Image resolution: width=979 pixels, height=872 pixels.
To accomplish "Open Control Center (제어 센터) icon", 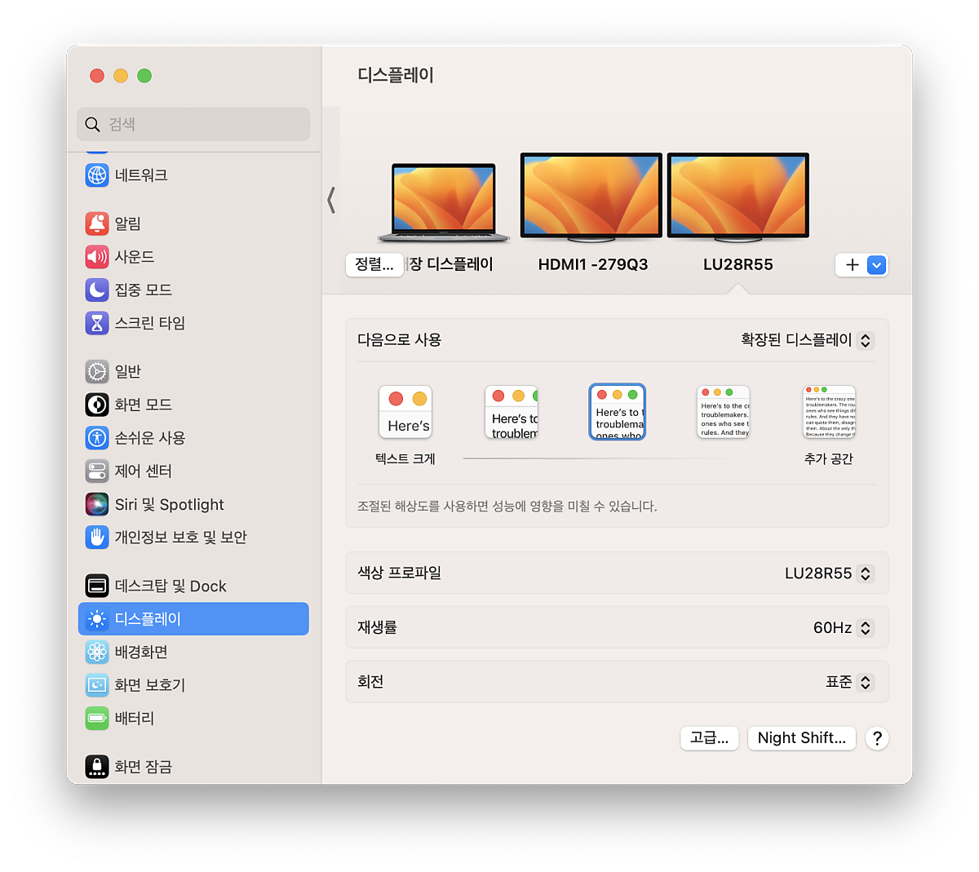I will coord(97,471).
